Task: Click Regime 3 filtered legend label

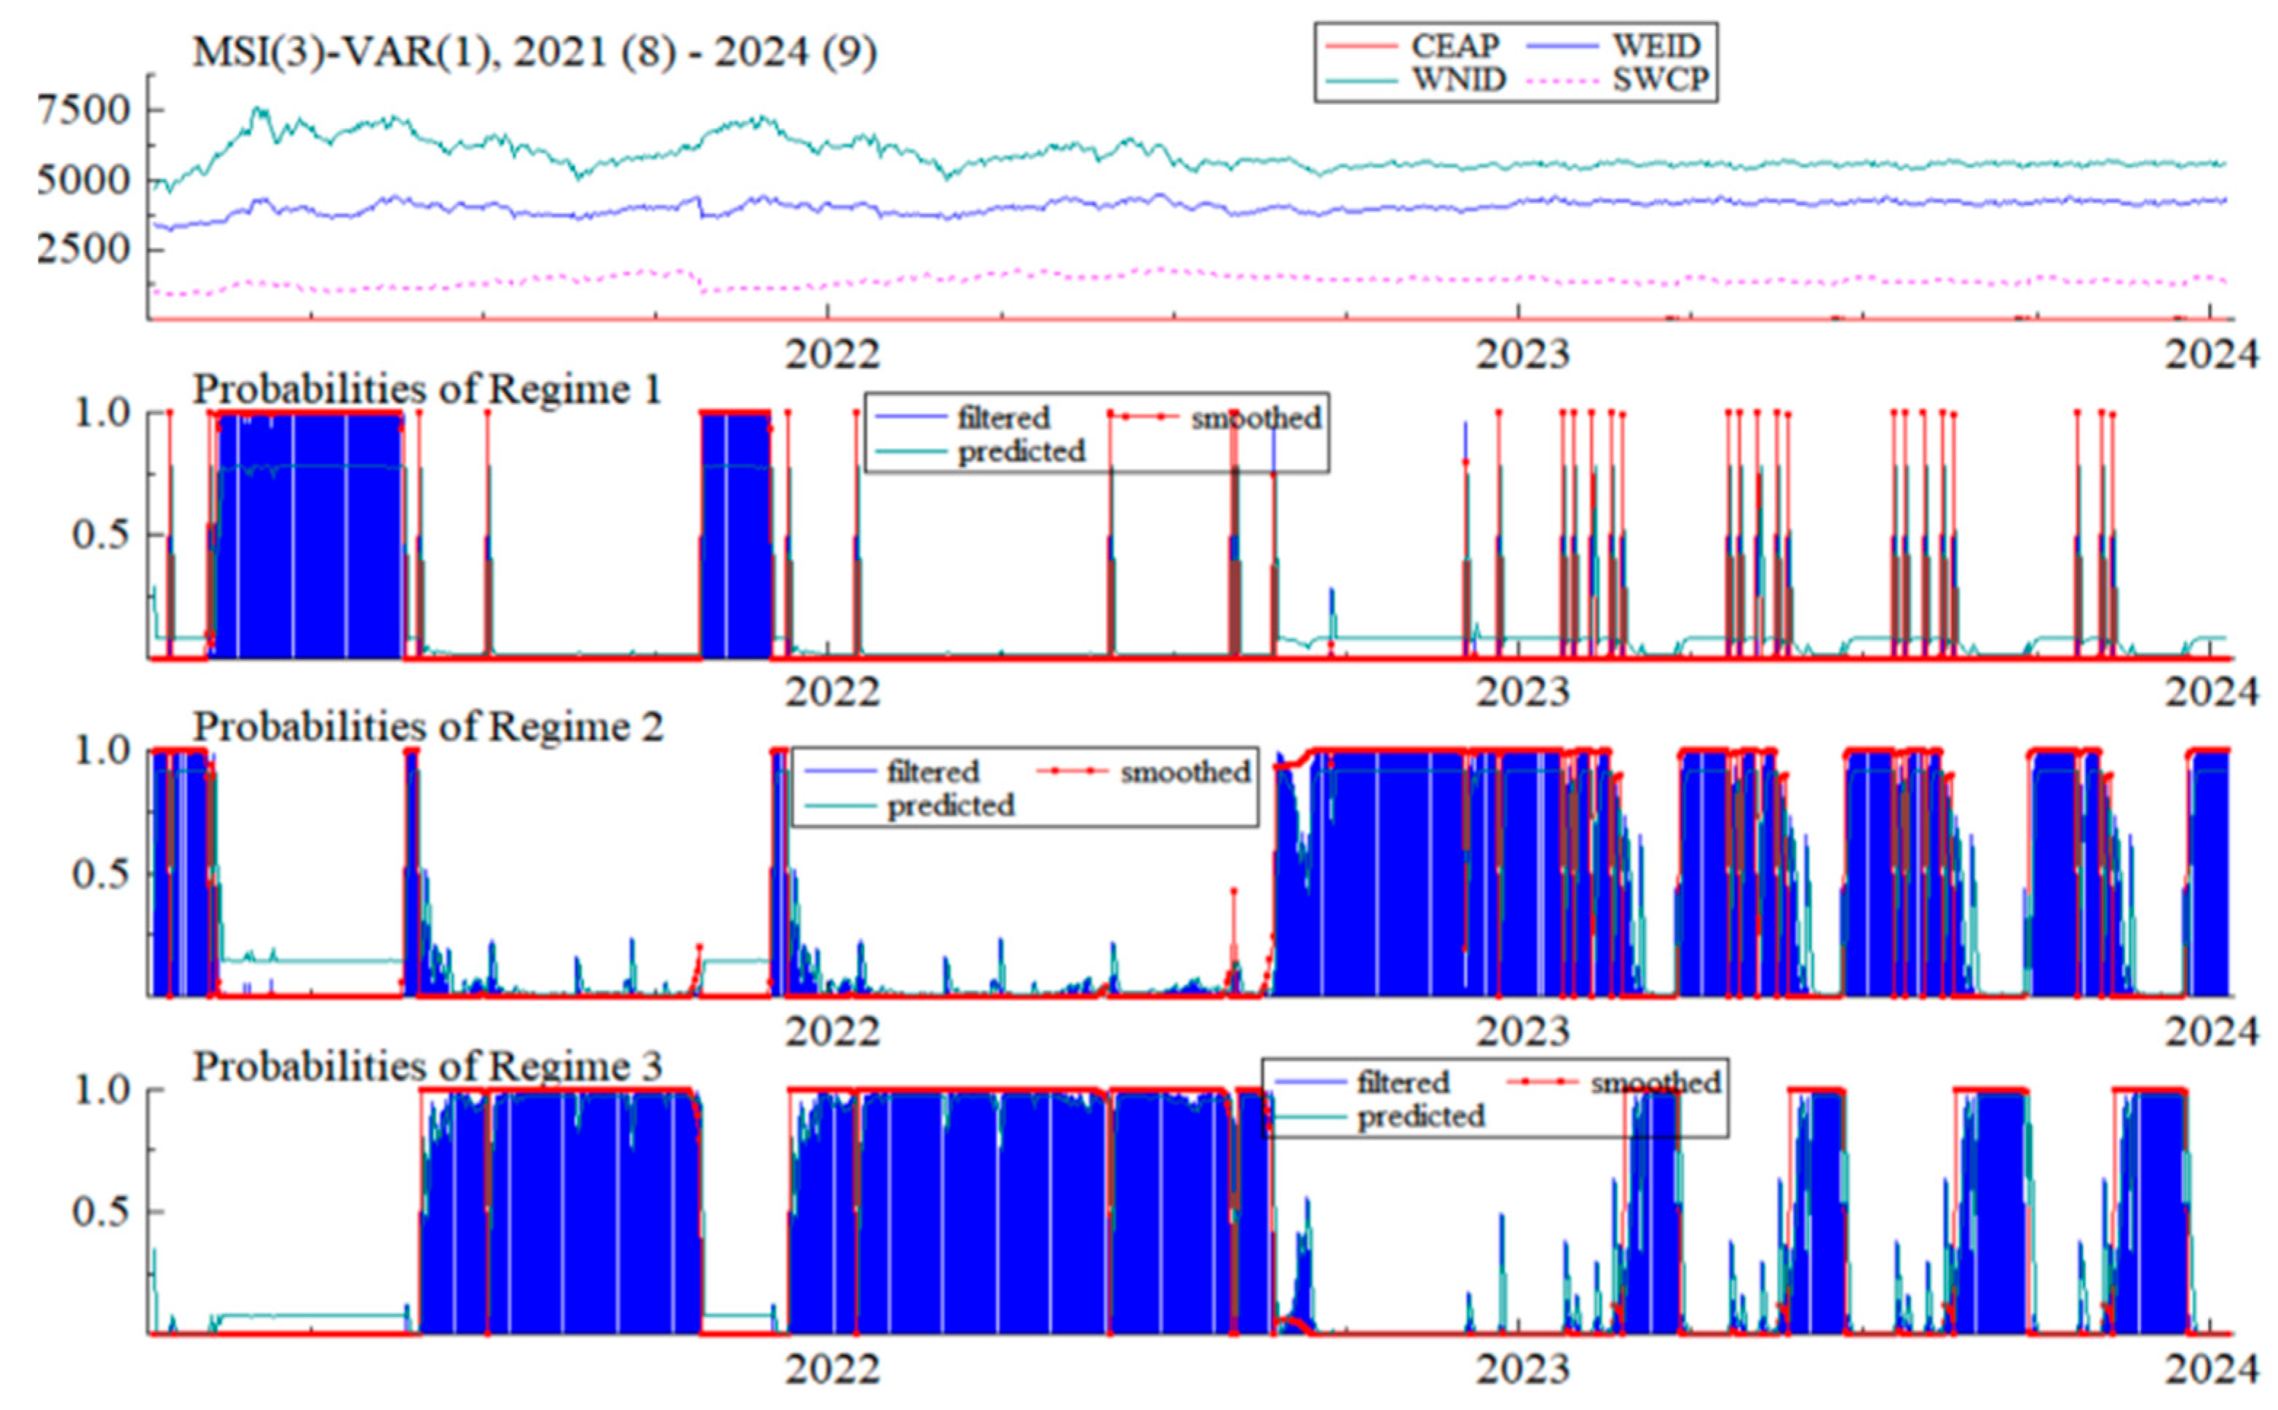Action: pos(1402,1083)
